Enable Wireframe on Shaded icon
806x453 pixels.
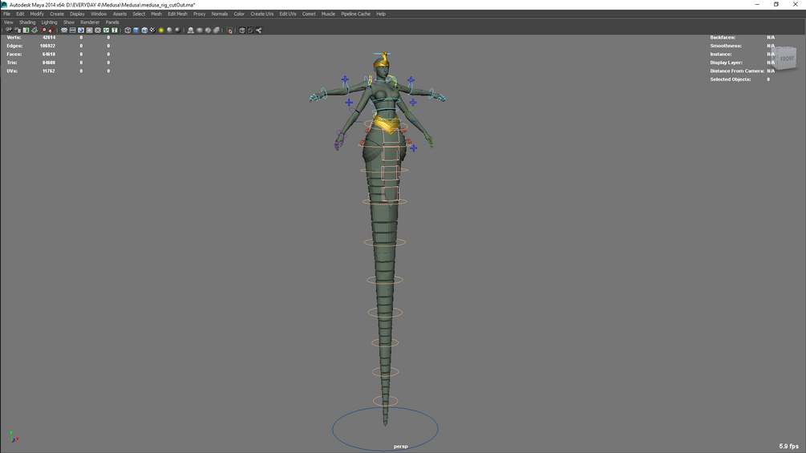144,30
